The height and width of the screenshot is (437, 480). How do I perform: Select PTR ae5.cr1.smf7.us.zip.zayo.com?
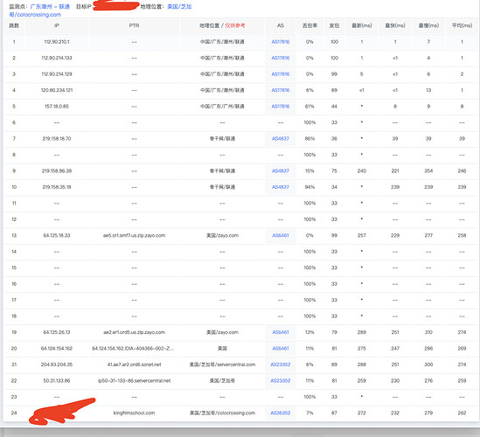coord(134,235)
